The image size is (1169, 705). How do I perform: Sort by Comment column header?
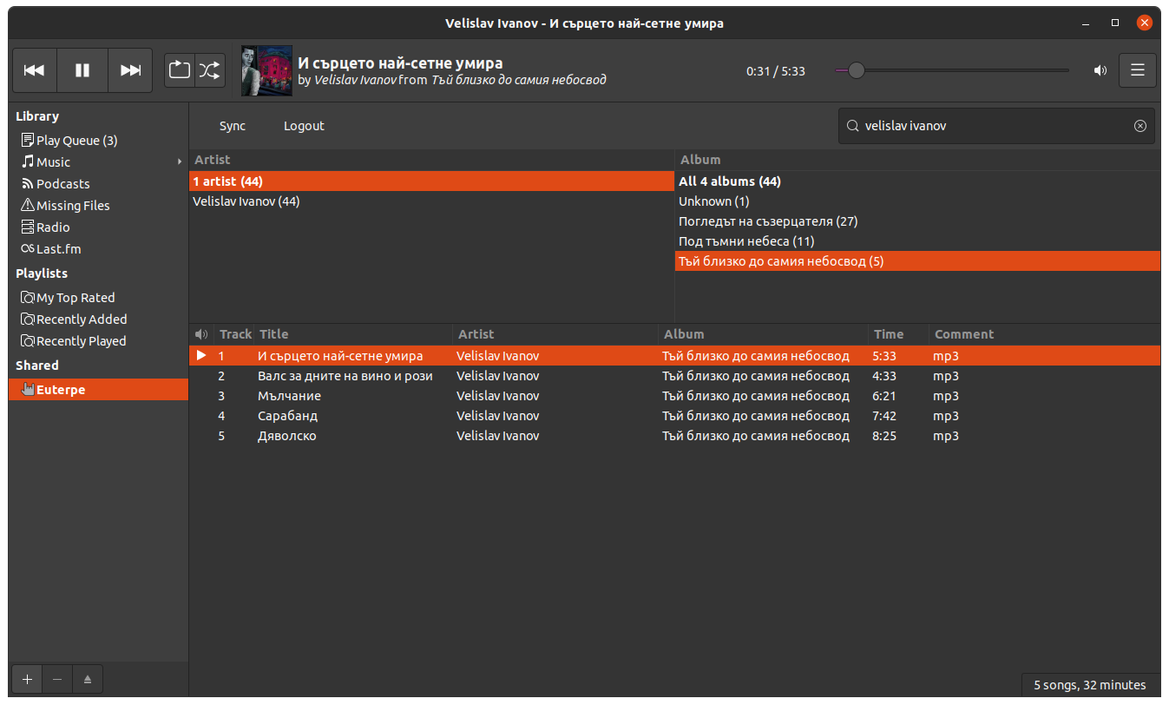pos(1044,334)
